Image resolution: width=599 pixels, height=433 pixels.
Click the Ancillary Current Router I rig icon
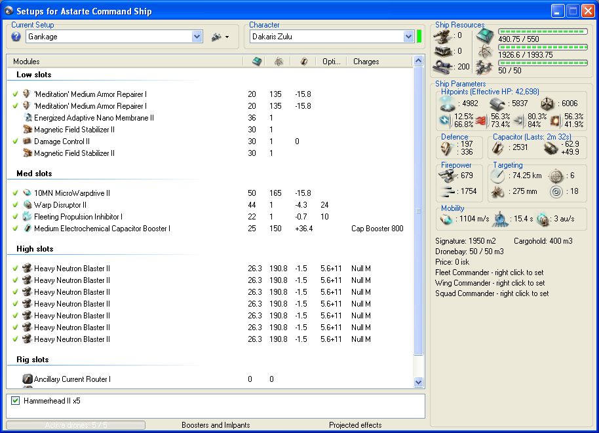tap(27, 379)
